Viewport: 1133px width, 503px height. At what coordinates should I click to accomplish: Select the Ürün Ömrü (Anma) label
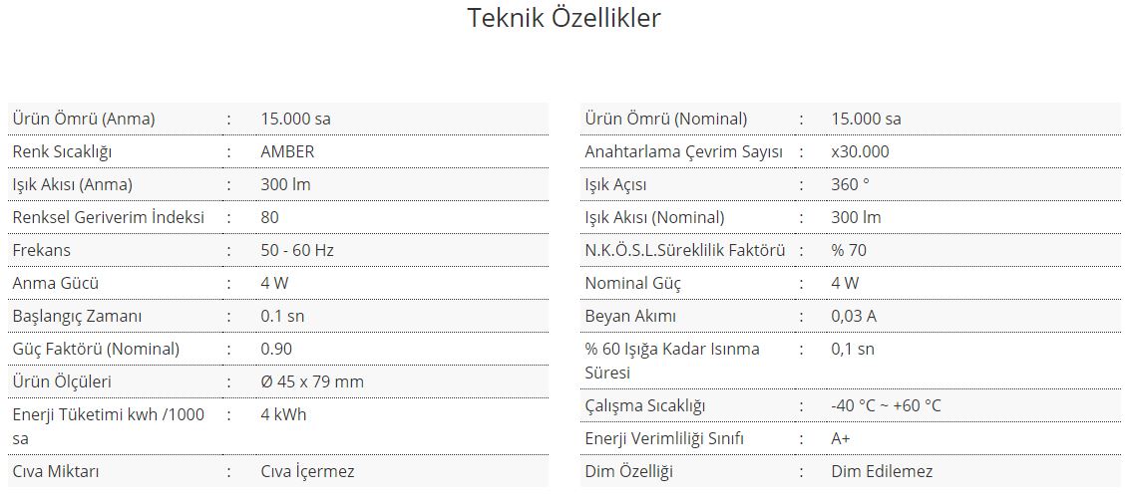(84, 120)
